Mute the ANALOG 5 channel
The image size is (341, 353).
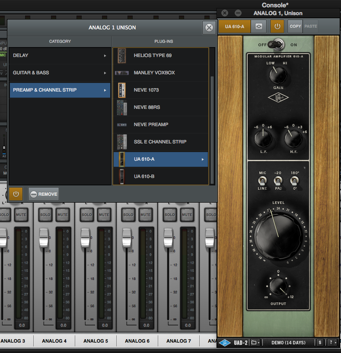[104, 215]
